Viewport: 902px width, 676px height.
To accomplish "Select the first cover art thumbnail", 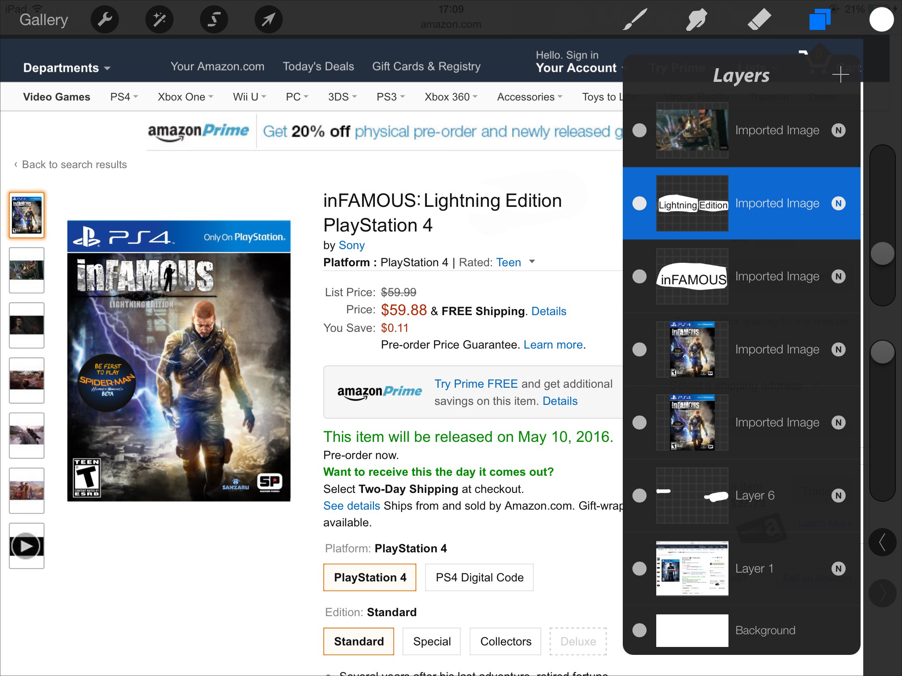I will [26, 215].
